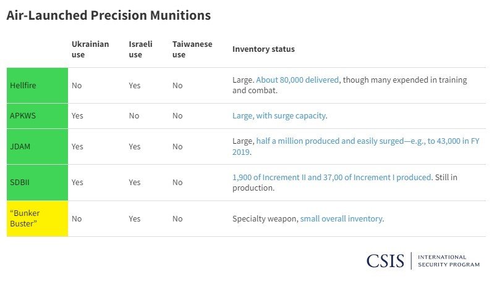
Task: Select the green JDAM cell
Action: click(37, 146)
